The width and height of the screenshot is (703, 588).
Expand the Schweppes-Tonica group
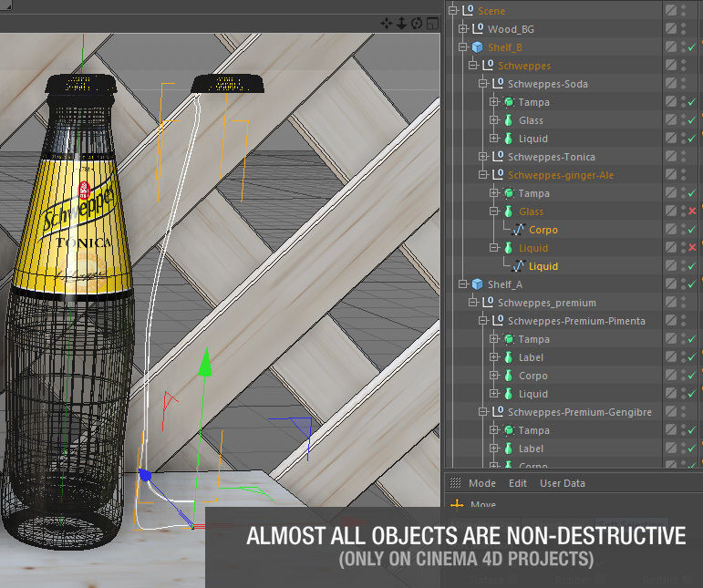[x=483, y=157]
